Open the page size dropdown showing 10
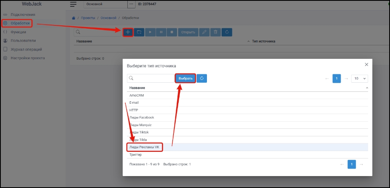 (360, 78)
